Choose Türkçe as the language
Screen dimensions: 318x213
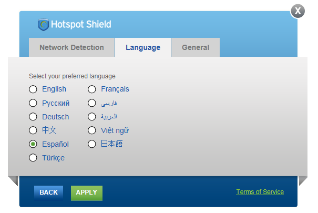click(x=33, y=158)
